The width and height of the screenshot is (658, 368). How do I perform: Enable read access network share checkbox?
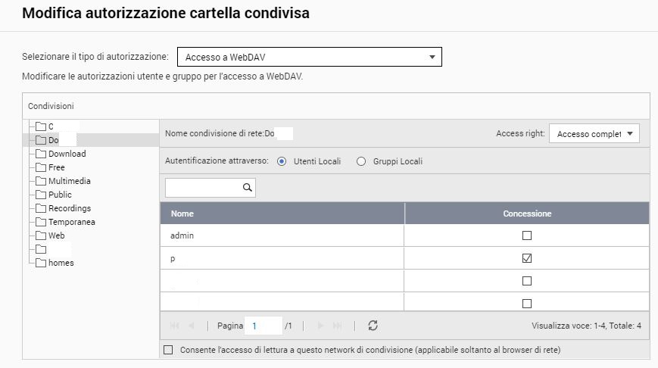click(168, 350)
